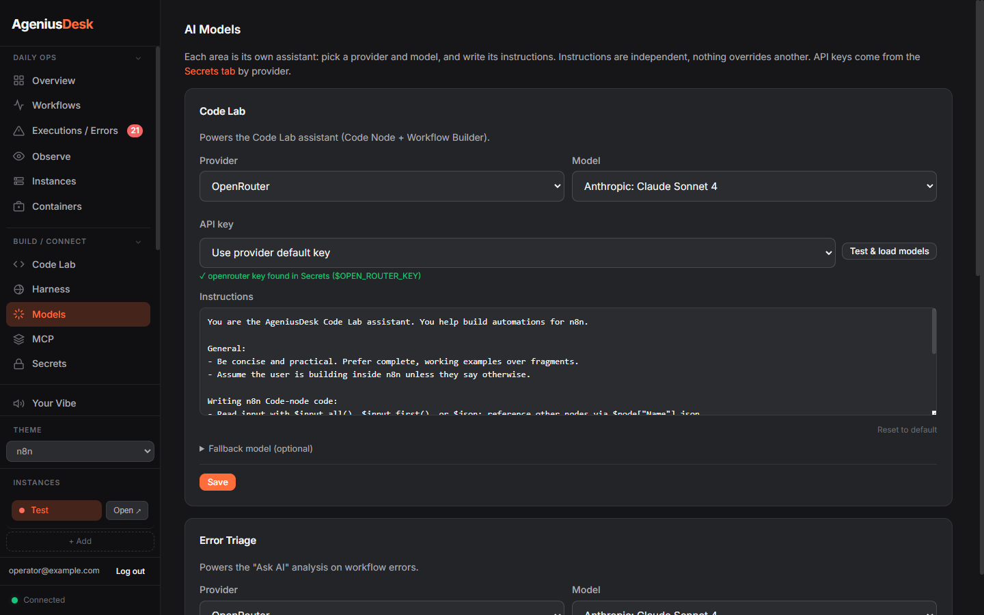The width and height of the screenshot is (984, 615).
Task: Click the Test & load models button
Action: click(x=889, y=251)
